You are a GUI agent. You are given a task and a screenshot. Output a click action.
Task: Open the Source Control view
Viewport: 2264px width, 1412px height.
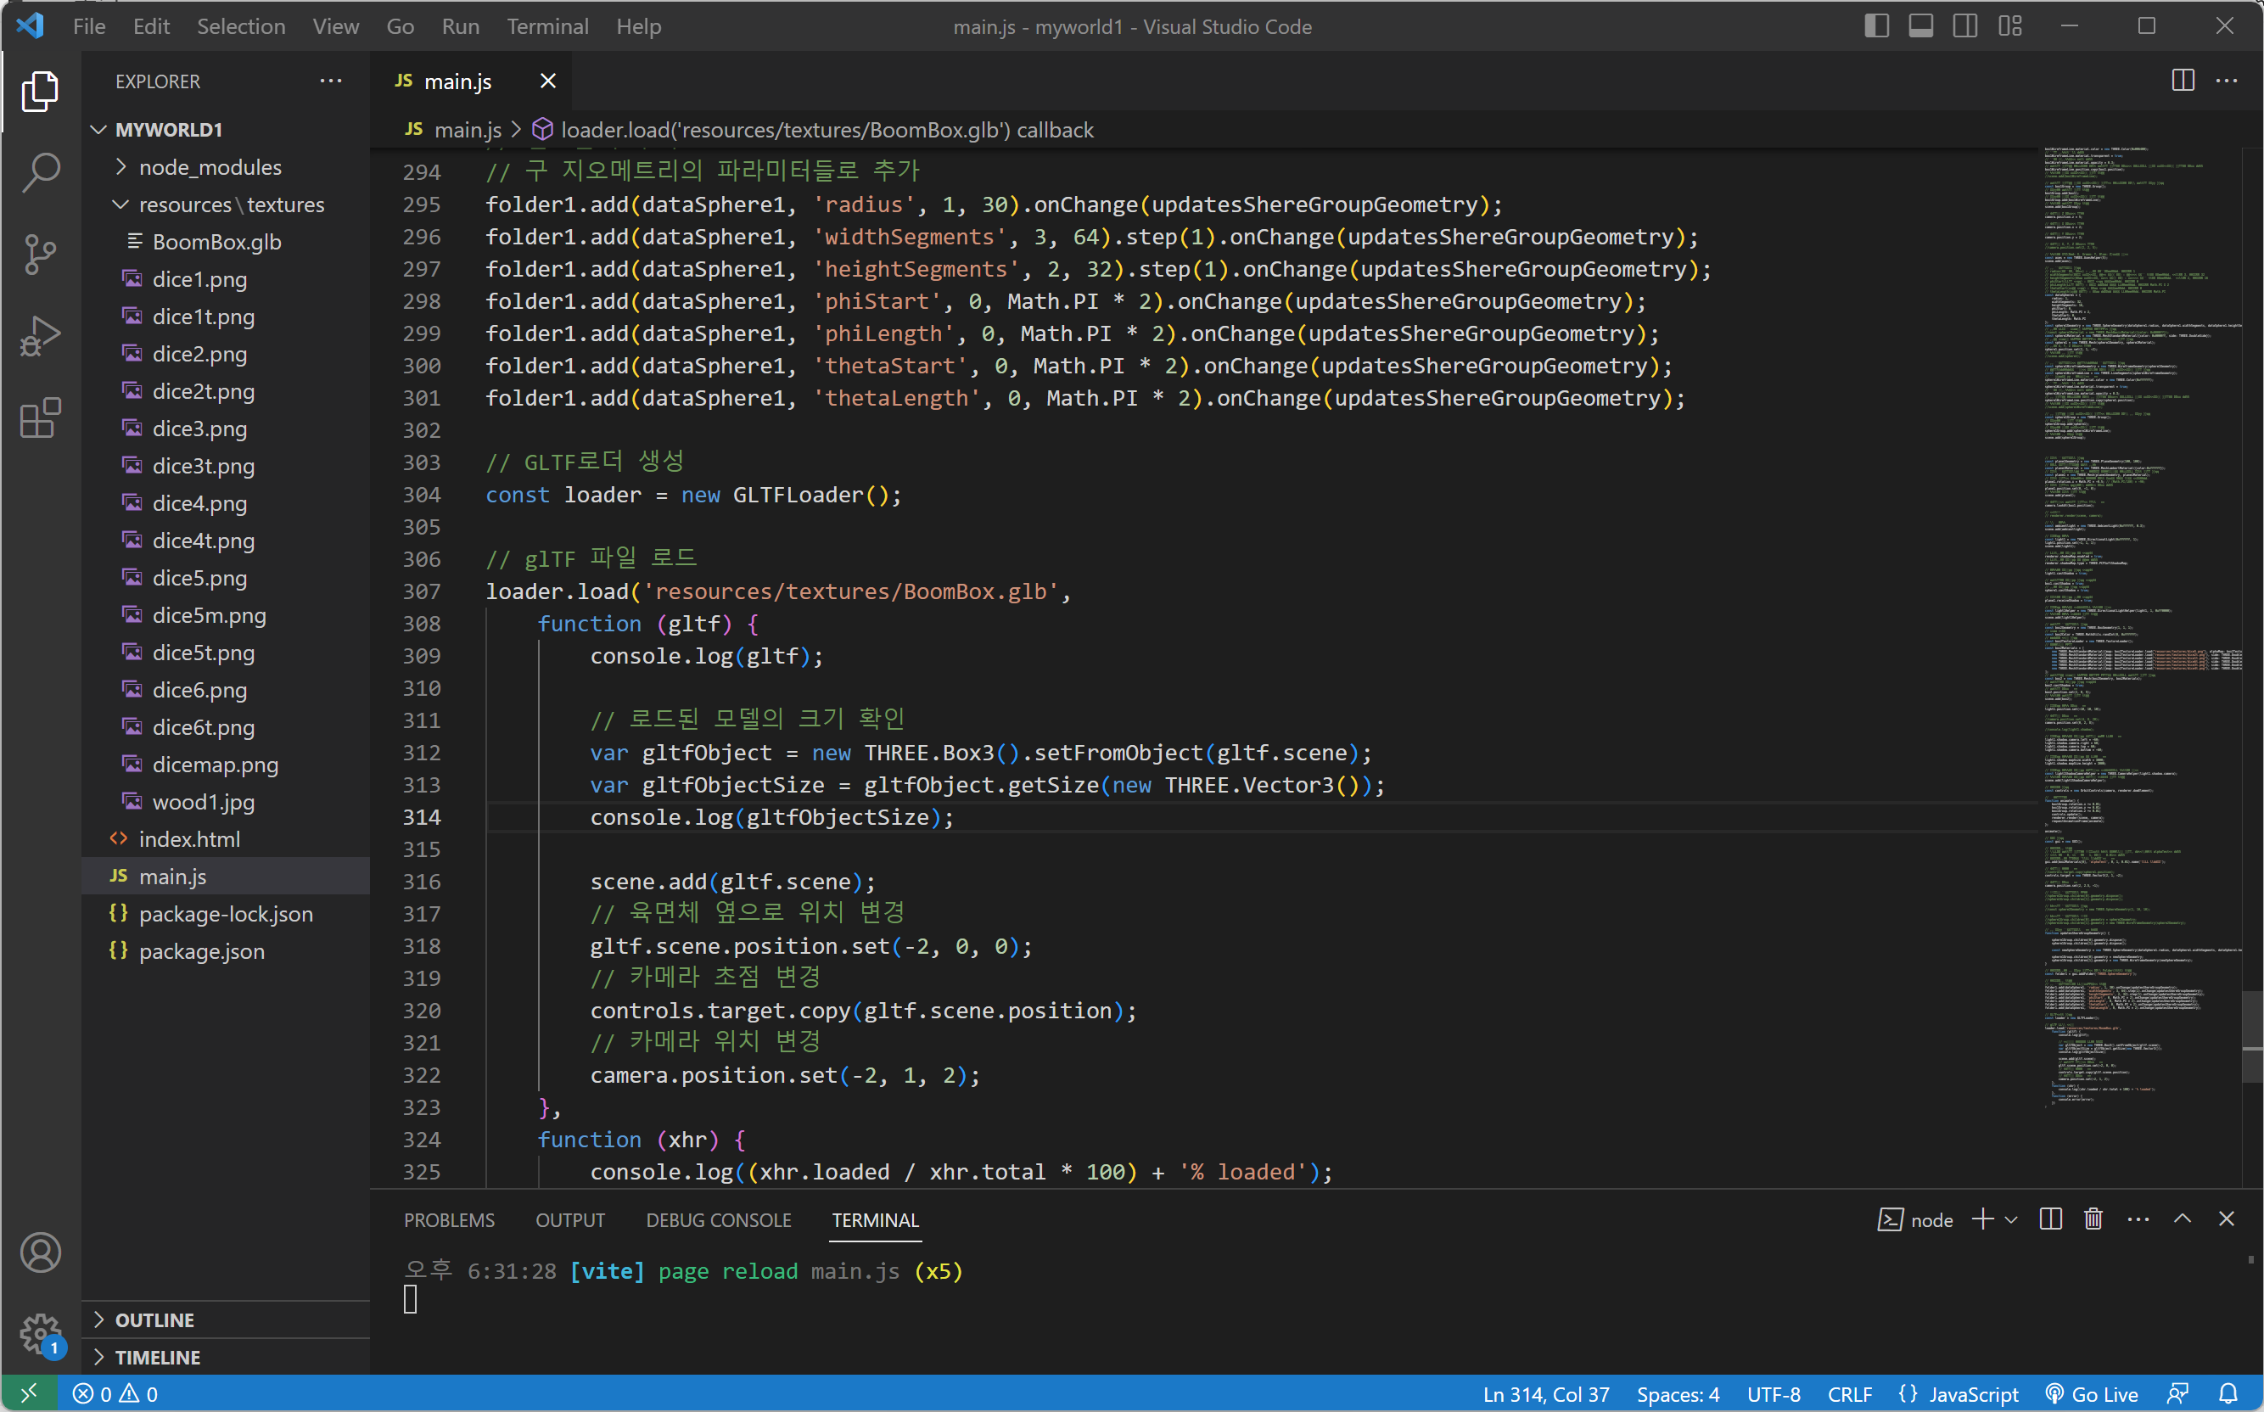[x=40, y=254]
